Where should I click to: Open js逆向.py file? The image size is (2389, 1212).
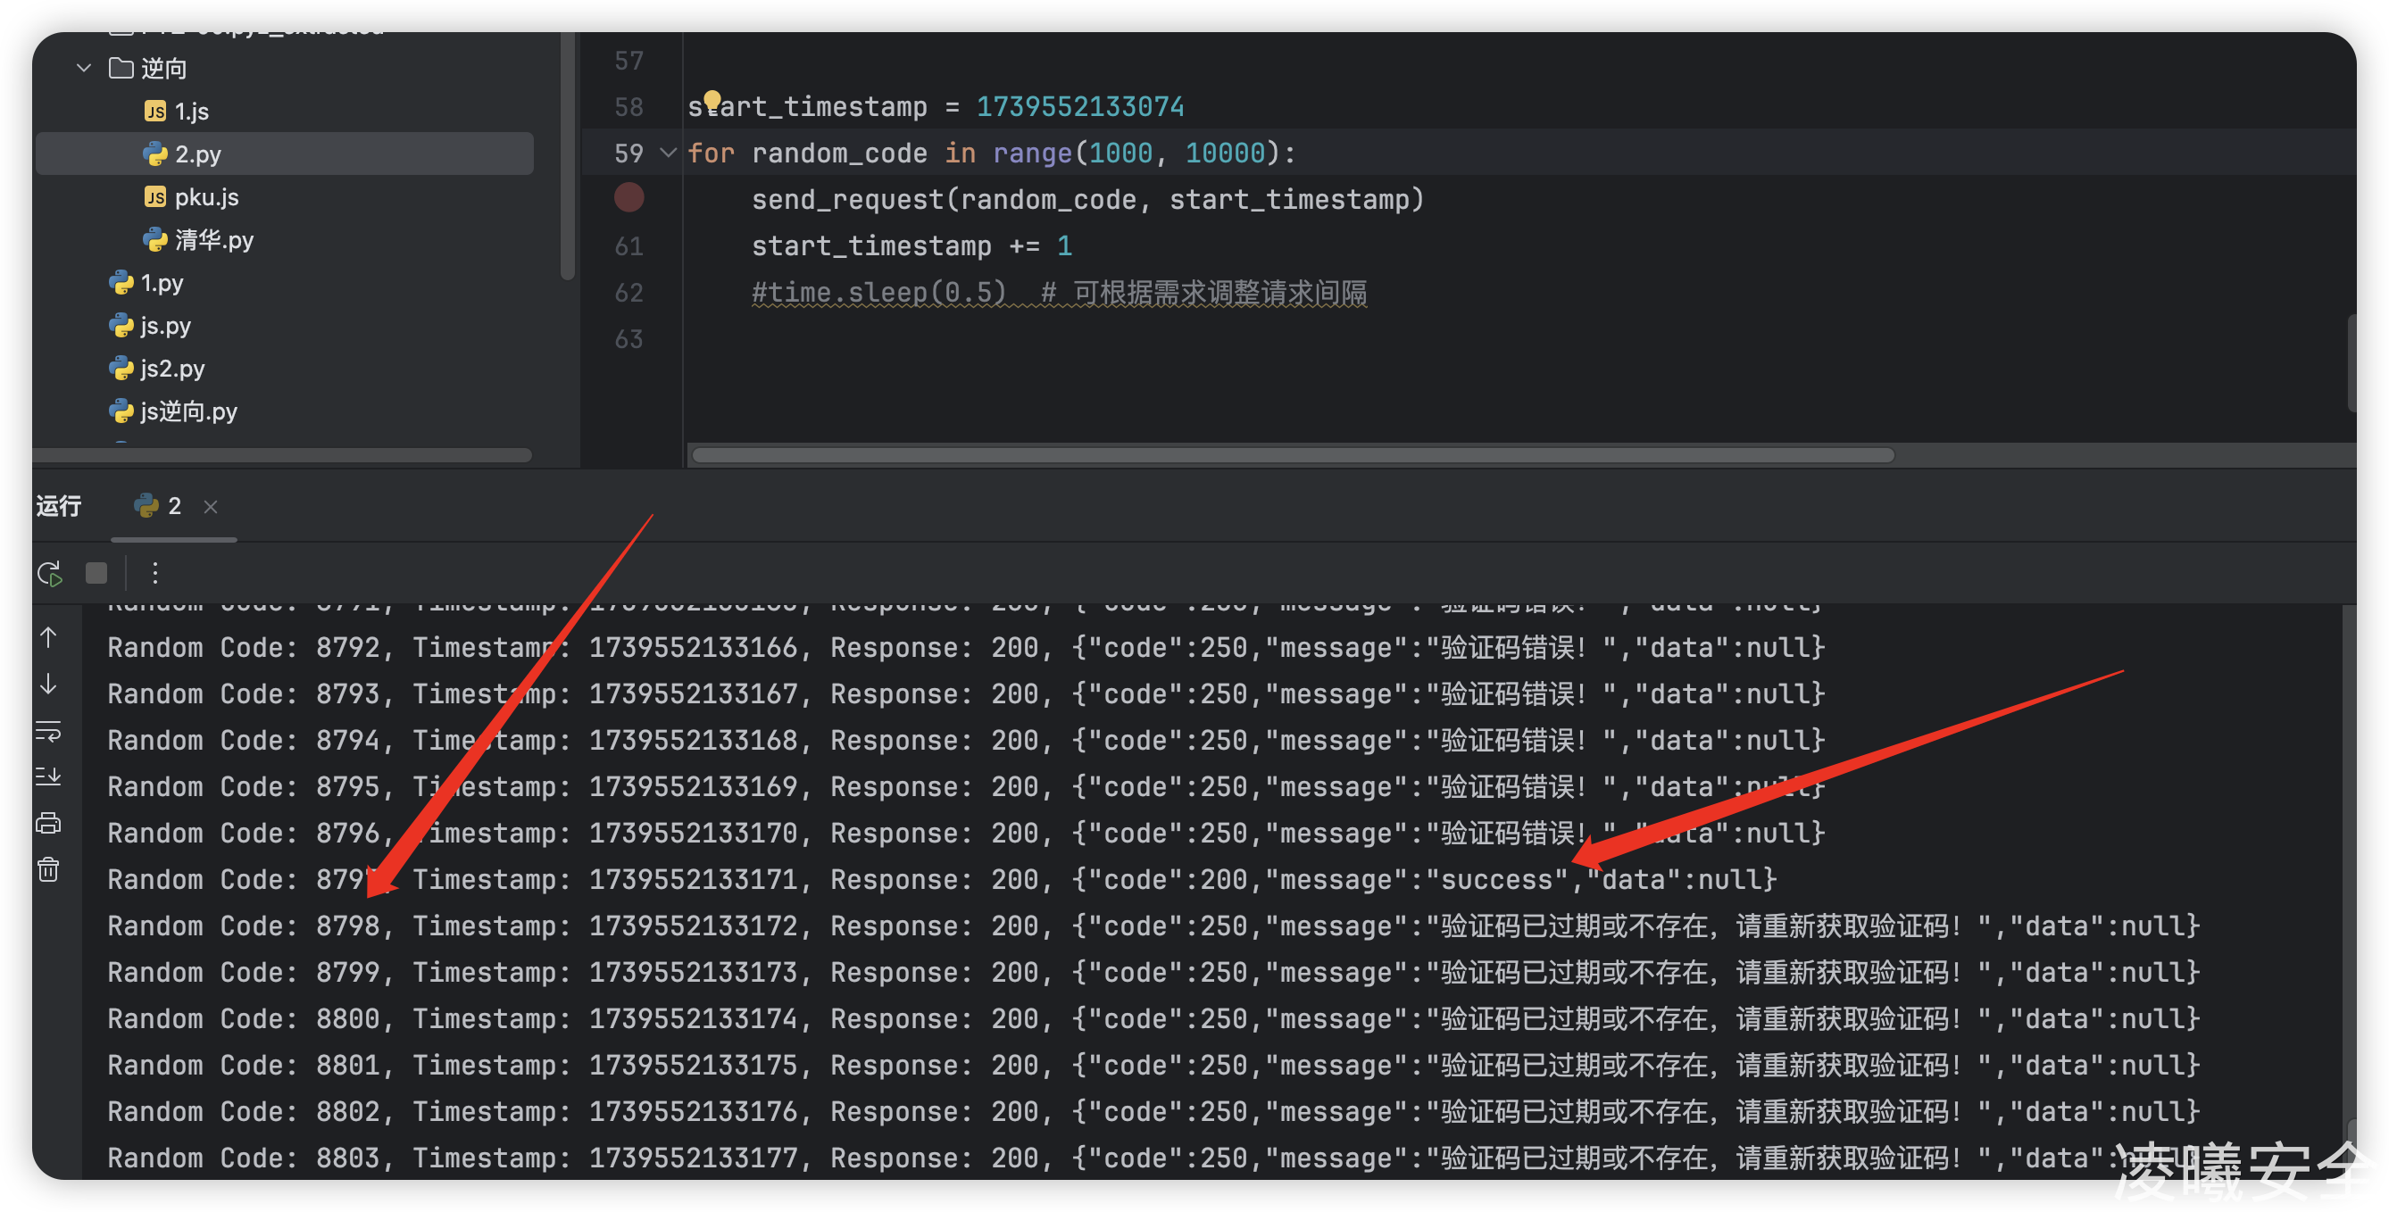pos(188,411)
